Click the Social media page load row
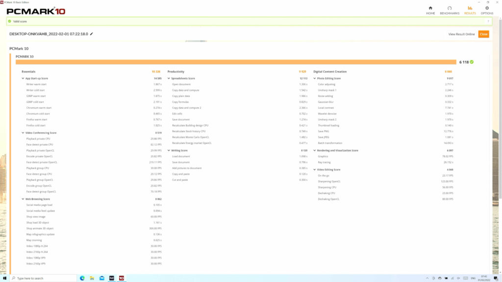This screenshot has width=502, height=282. click(94, 205)
